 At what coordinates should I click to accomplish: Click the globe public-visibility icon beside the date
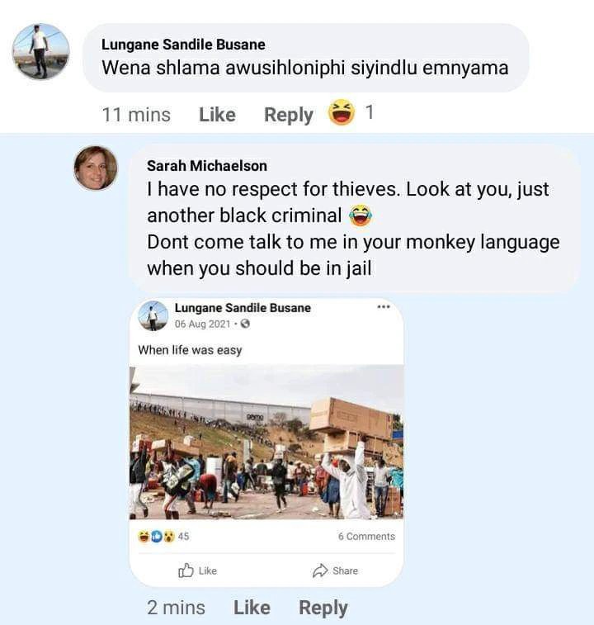pos(245,324)
